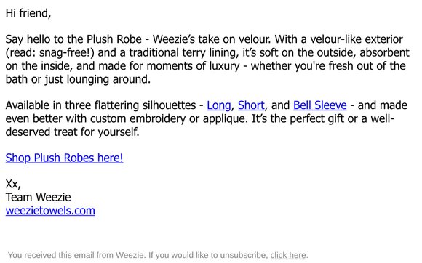Click the 'Say hello to the Plush Robe' text
Image resolution: width=422 pixels, height=263 pixels.
73,39
